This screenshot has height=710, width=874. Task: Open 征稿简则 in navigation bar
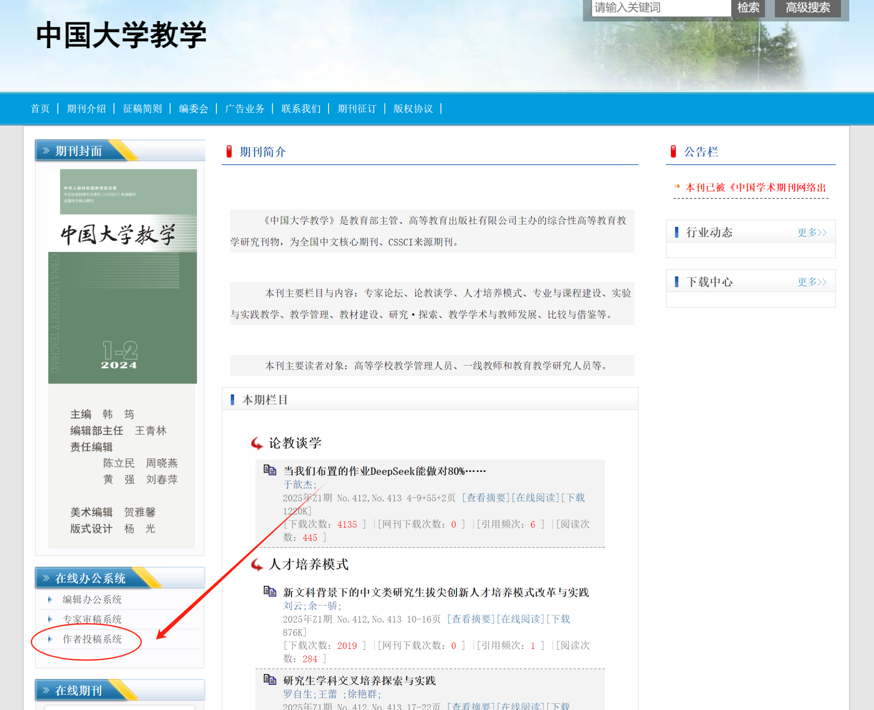point(142,109)
